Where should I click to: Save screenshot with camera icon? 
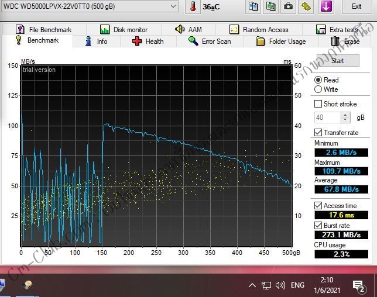(x=288, y=6)
